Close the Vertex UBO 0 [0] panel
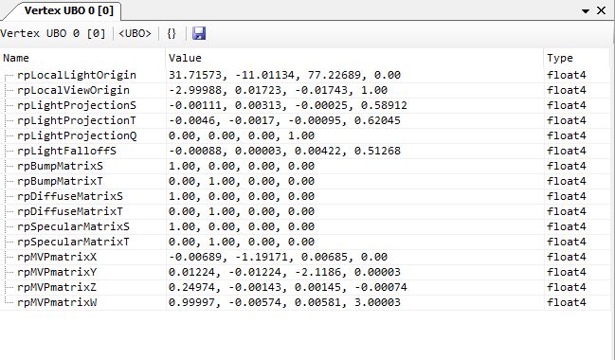Image resolution: width=615 pixels, height=360 pixels. click(x=601, y=10)
